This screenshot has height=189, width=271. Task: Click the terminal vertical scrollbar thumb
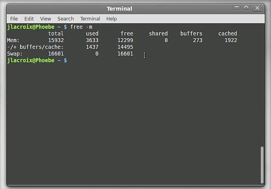point(262,165)
